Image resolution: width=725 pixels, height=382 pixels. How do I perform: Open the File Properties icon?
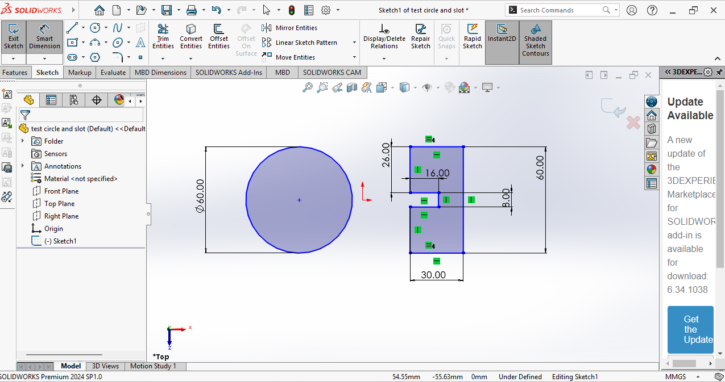(309, 10)
